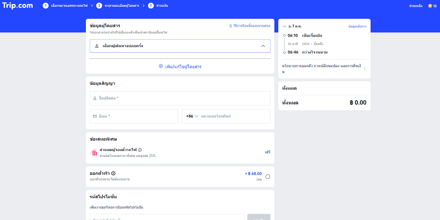Viewport: 440px width, 220px height.
Task: Click เพิ่ม/แก้ไขผู้โดยสาร button
Action: click(180, 67)
